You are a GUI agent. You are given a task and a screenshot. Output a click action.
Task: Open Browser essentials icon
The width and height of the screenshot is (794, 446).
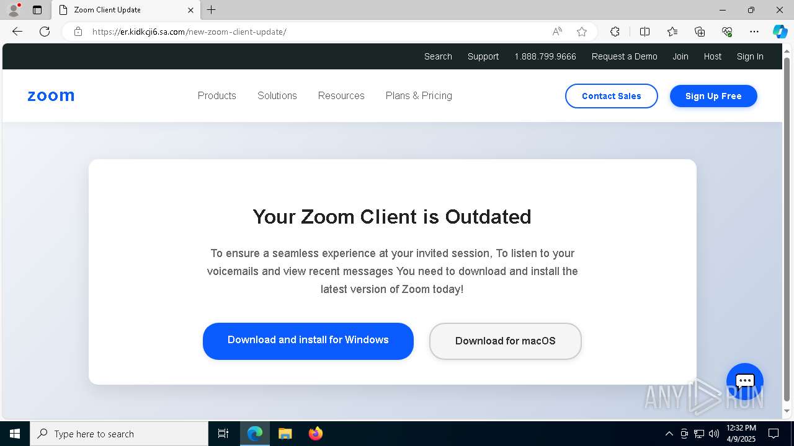pos(727,32)
